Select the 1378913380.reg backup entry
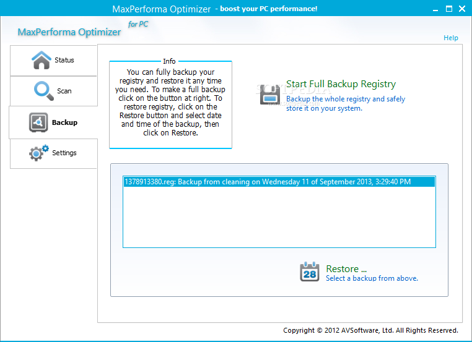Image resolution: width=472 pixels, height=342 pixels. tap(279, 182)
